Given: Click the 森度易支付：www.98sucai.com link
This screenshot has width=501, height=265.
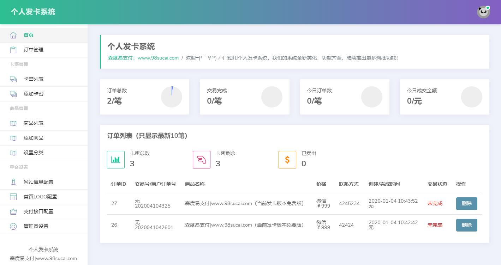Looking at the screenshot, I should pyautogui.click(x=143, y=58).
